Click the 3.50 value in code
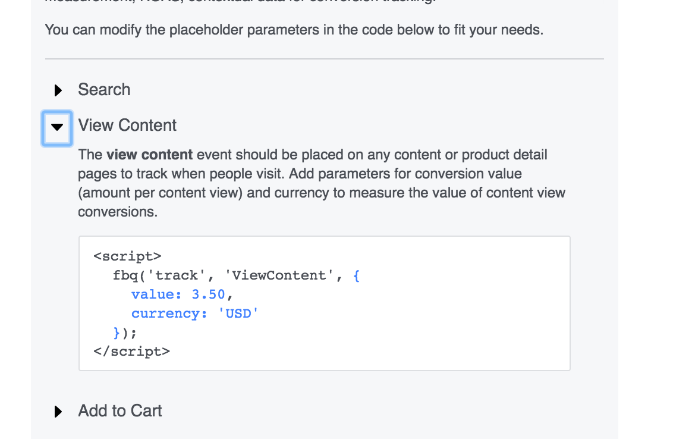 [208, 294]
